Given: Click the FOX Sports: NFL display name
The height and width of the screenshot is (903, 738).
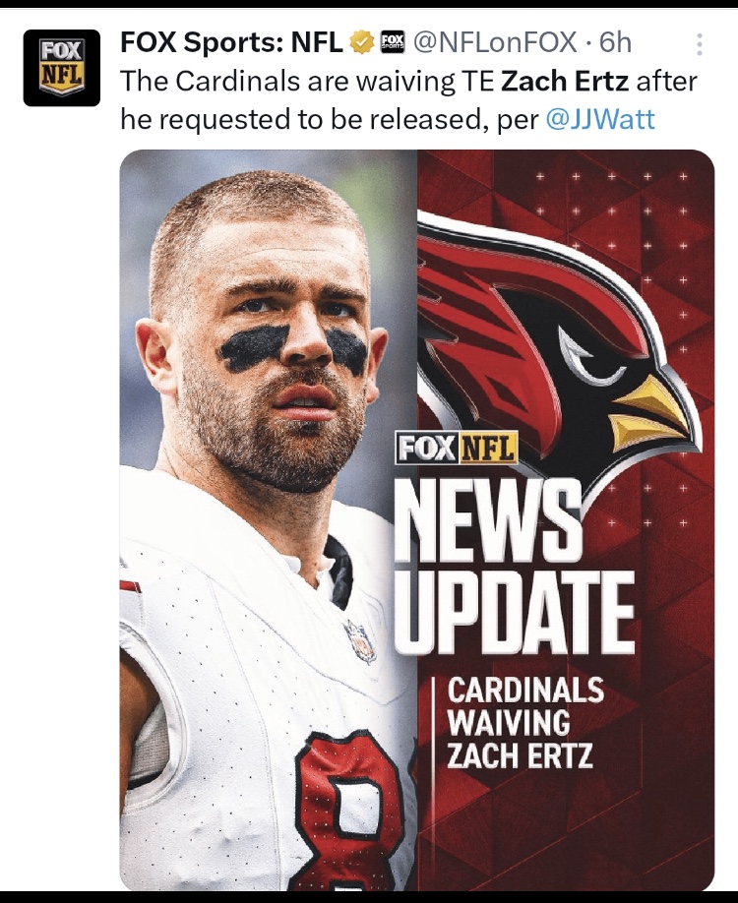Looking at the screenshot, I should click(231, 42).
